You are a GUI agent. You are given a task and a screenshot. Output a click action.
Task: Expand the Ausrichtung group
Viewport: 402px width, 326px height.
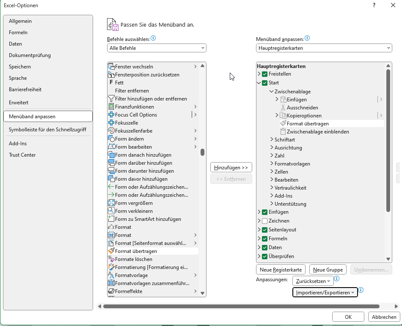pos(272,147)
